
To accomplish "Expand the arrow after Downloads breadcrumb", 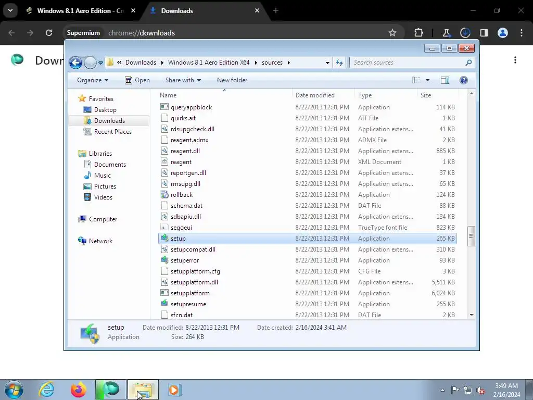I will click(x=162, y=63).
